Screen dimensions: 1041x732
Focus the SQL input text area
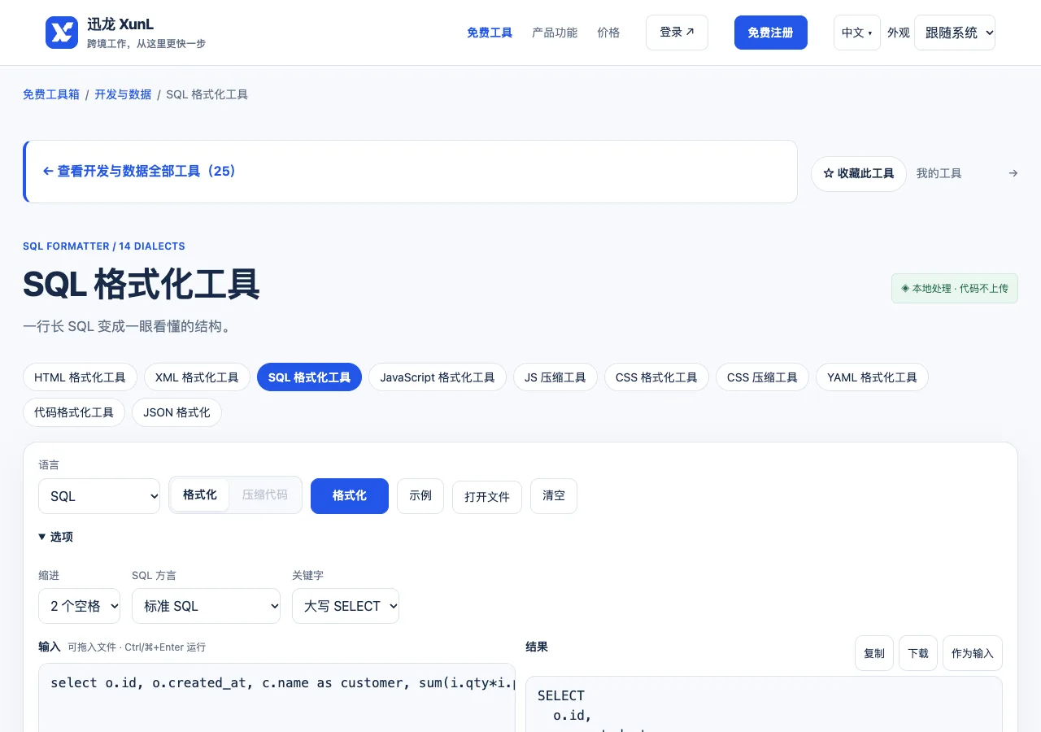(x=277, y=697)
